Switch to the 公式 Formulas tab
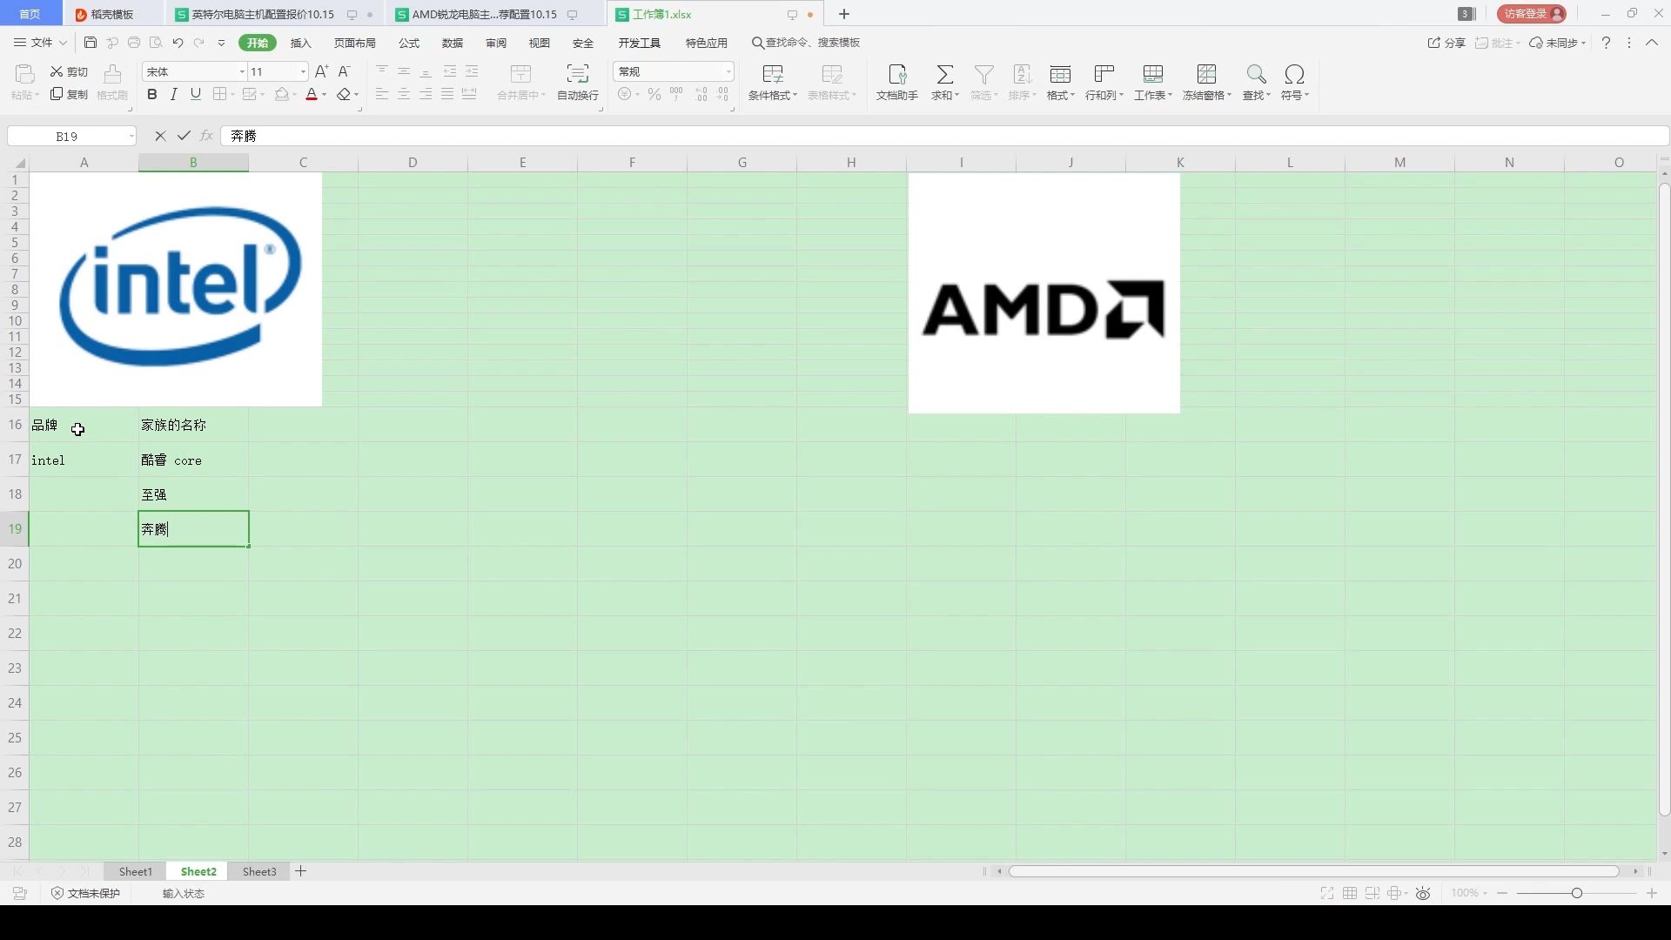This screenshot has width=1671, height=940. (x=409, y=43)
